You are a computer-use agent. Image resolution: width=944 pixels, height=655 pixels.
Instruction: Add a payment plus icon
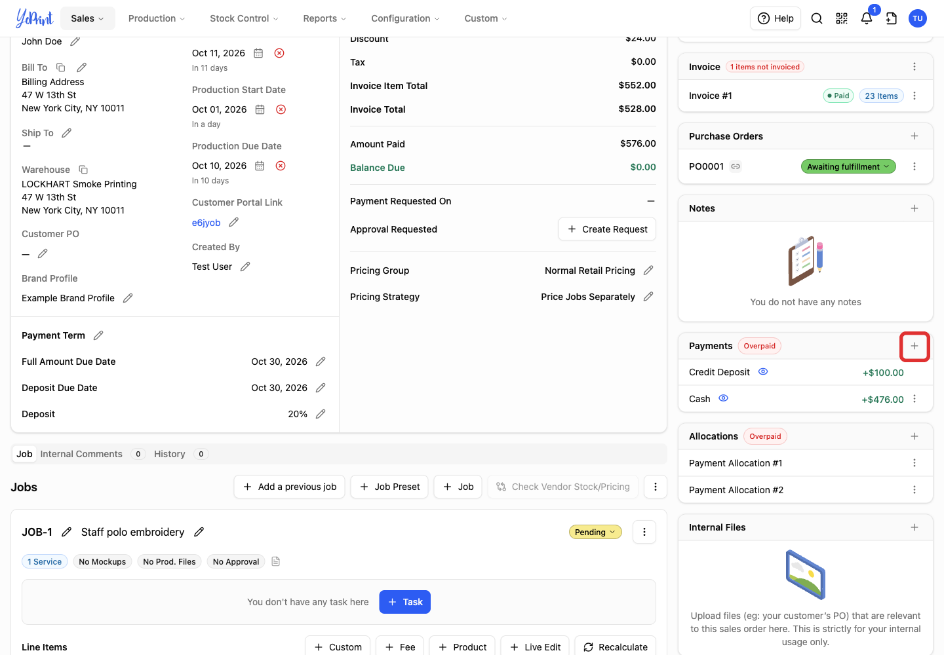[914, 346]
